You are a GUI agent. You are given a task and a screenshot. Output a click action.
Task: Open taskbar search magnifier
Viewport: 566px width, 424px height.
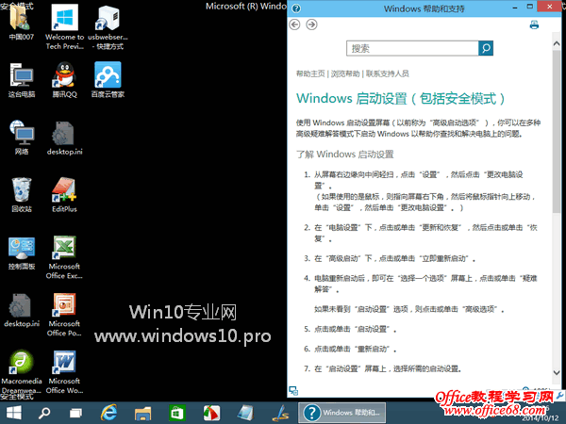tap(44, 413)
